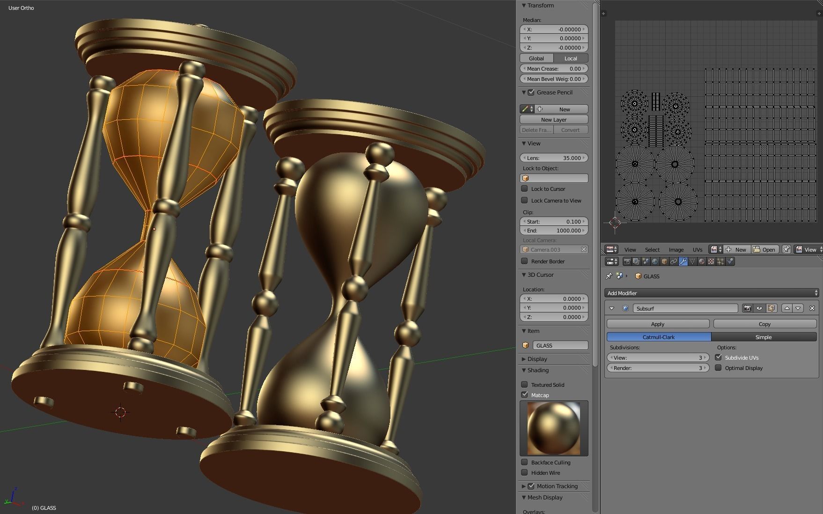Open the World properties tab (globe icon)

(x=655, y=261)
